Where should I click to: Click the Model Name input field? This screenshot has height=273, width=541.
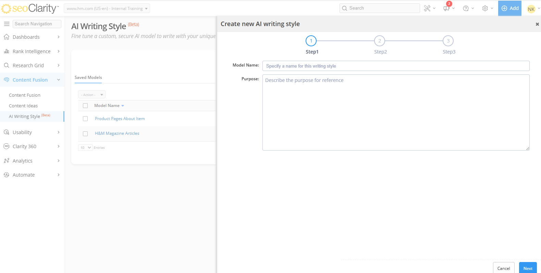tap(396, 66)
